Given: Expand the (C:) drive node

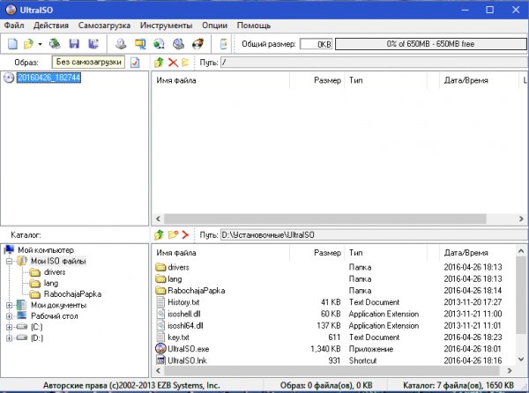Looking at the screenshot, I should pos(9,327).
